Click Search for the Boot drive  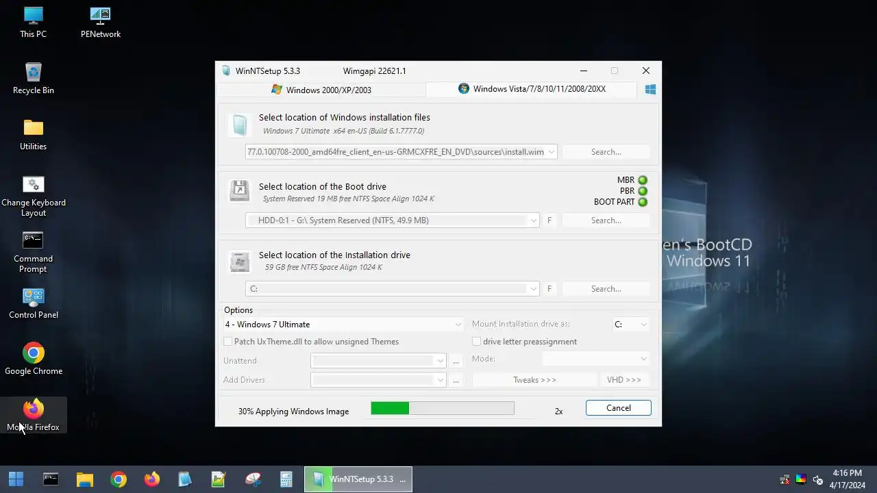[606, 220]
